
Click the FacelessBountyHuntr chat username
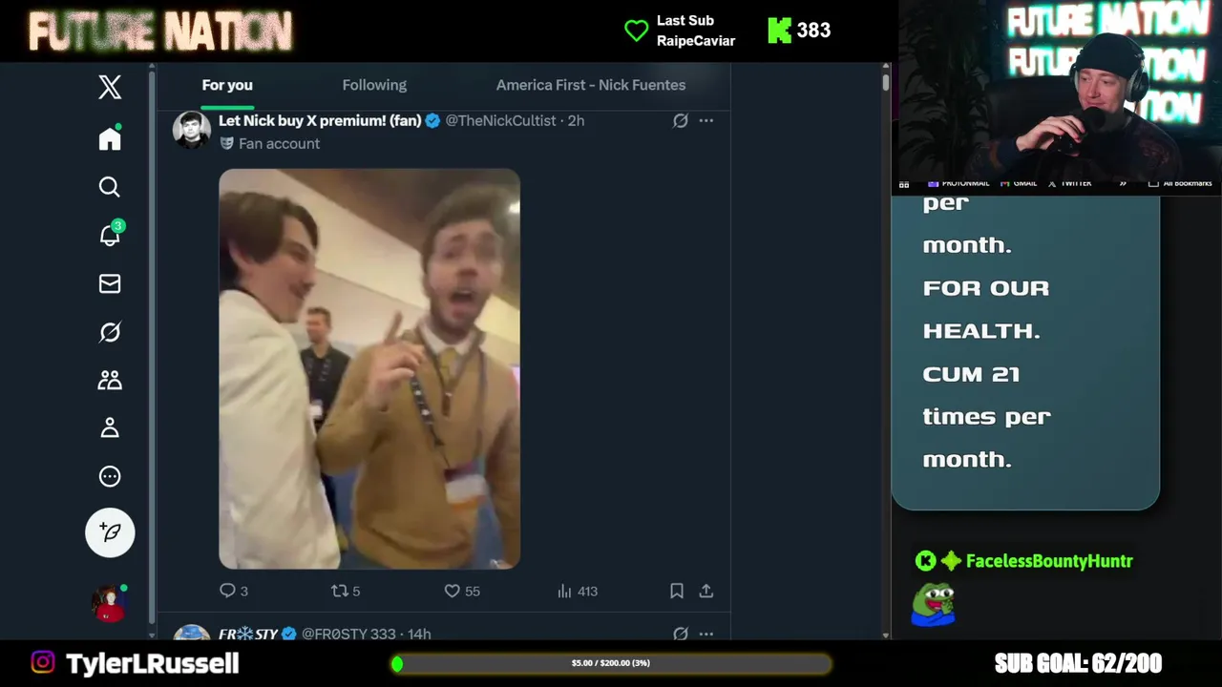(1049, 561)
